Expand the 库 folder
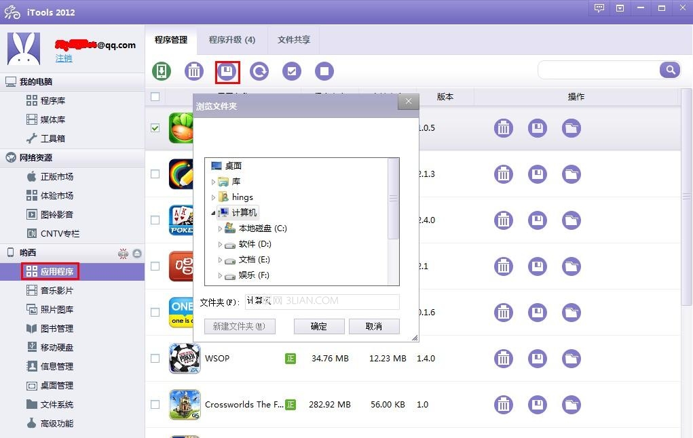The height and width of the screenshot is (438, 693). click(214, 181)
